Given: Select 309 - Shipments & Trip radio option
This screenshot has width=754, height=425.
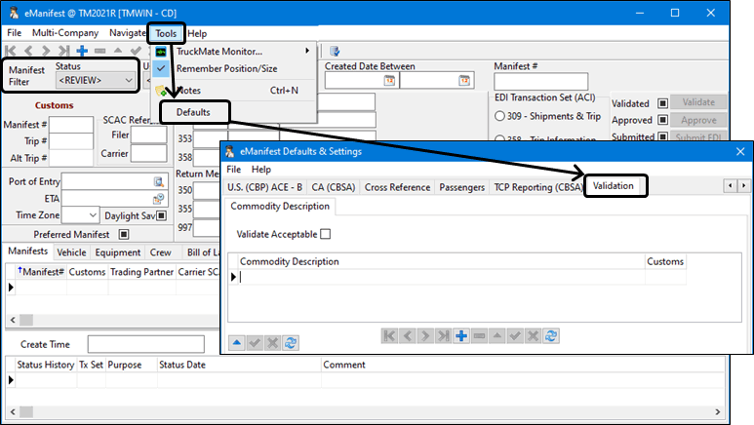Looking at the screenshot, I should 499,116.
